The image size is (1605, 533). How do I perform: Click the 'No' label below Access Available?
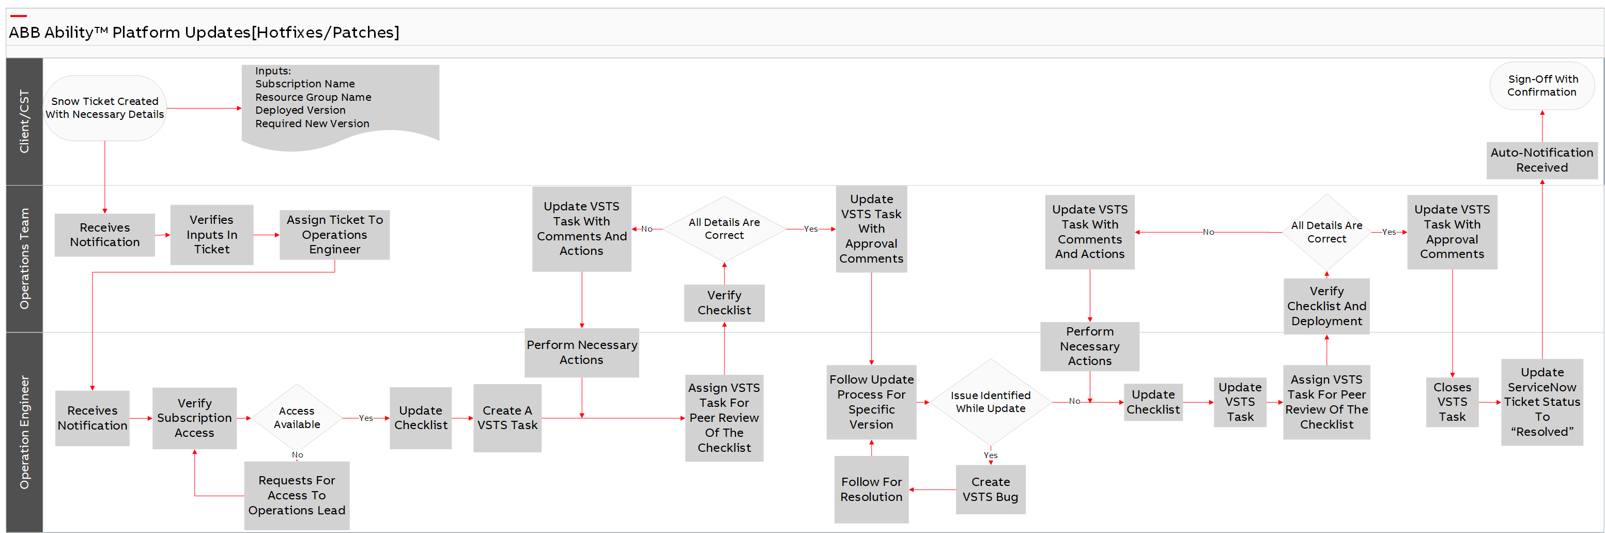[297, 455]
